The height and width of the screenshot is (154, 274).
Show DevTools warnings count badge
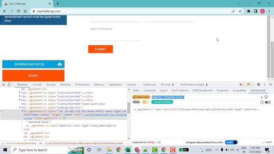(249, 85)
